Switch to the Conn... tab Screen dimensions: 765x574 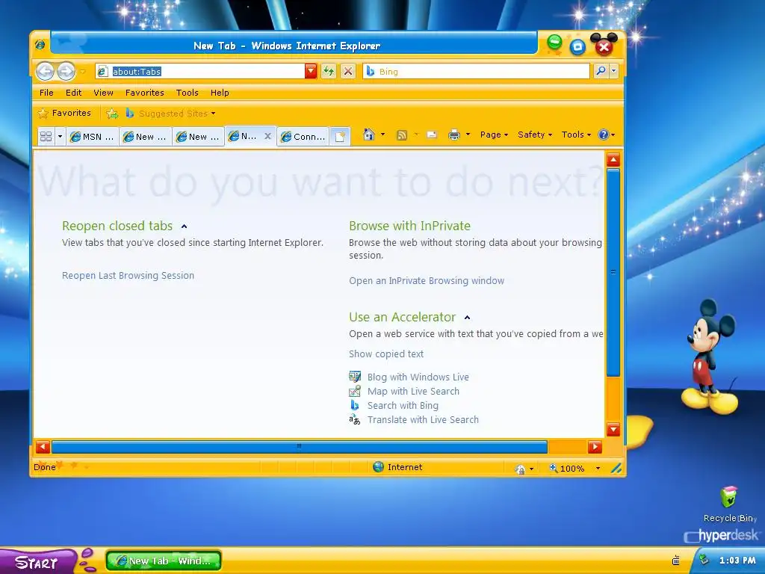tap(303, 137)
